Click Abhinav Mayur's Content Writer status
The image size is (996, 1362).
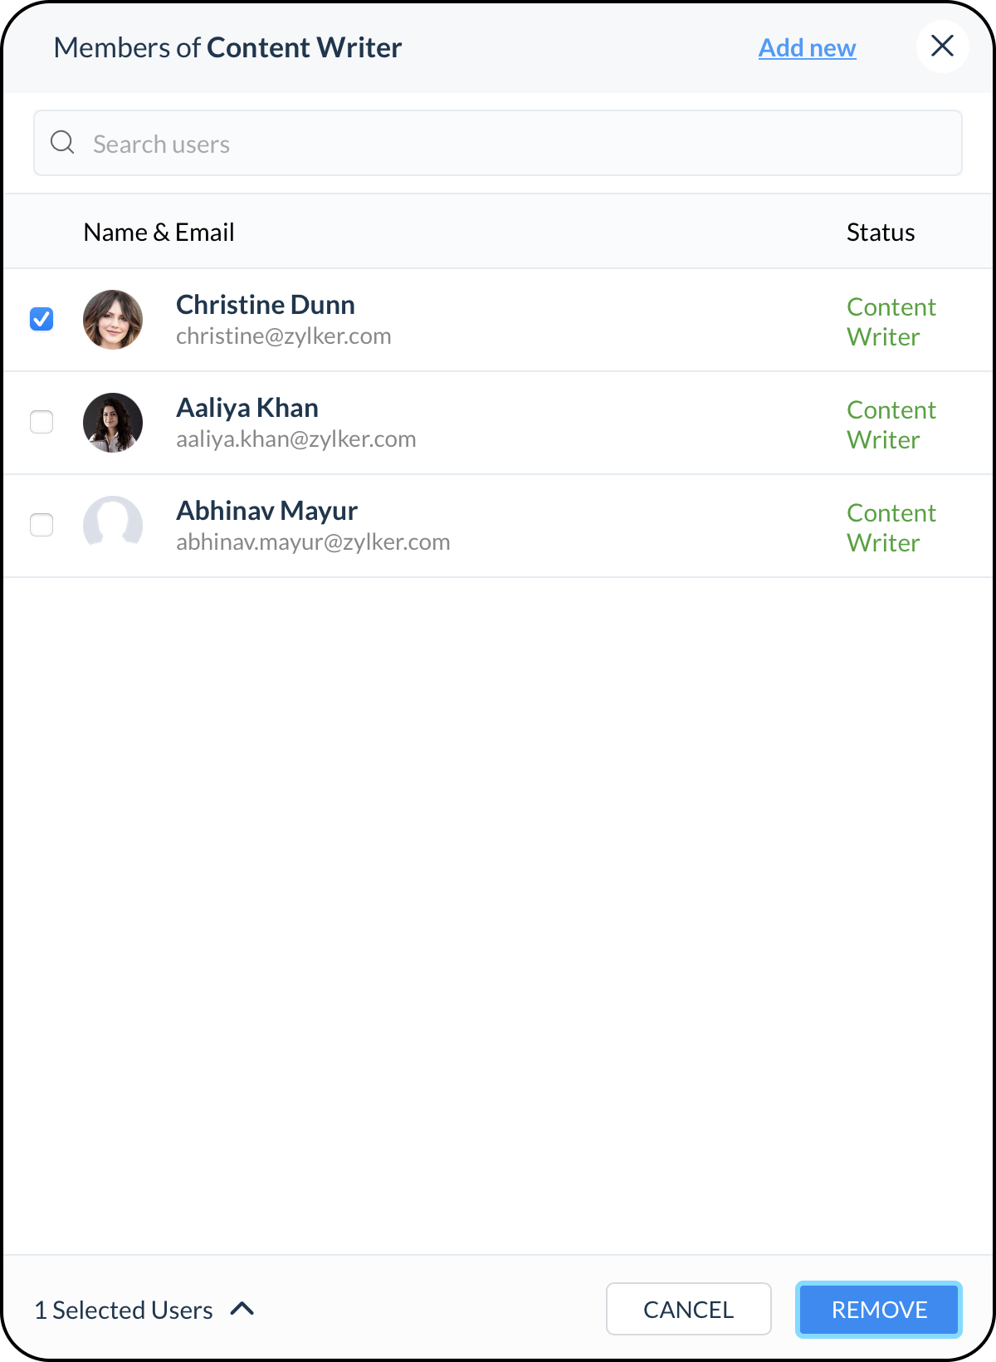click(891, 527)
